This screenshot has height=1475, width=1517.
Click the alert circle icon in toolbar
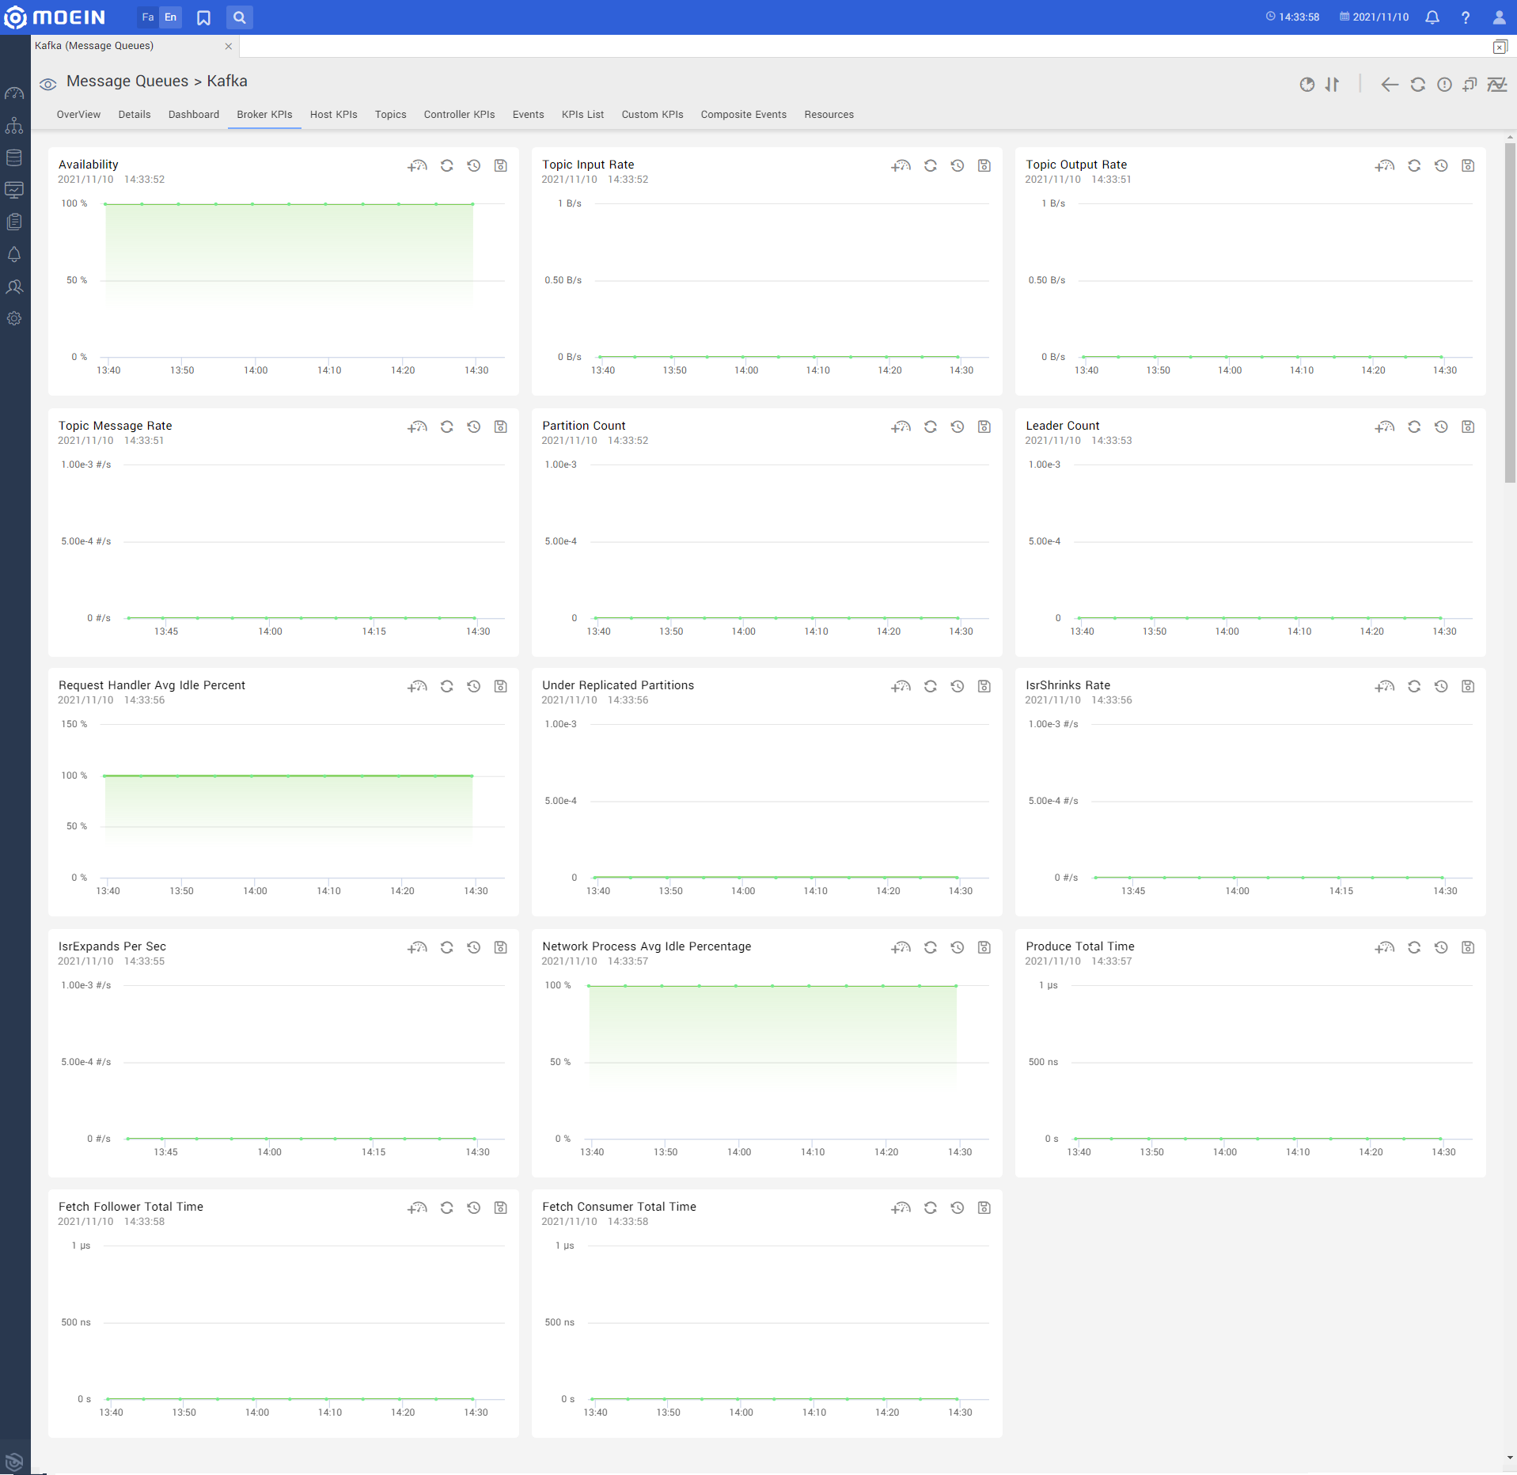[1445, 85]
